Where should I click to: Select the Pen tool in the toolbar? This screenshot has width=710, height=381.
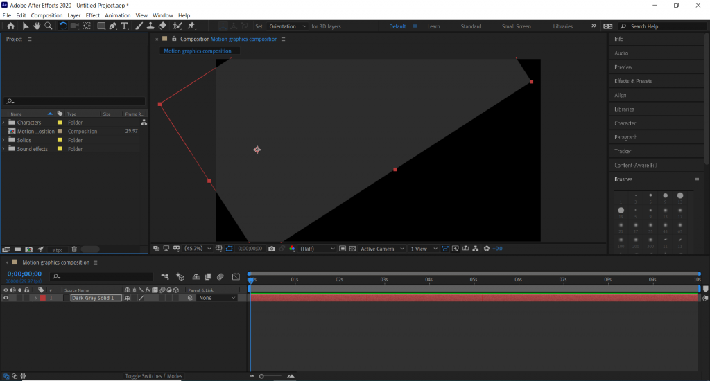(x=112, y=26)
